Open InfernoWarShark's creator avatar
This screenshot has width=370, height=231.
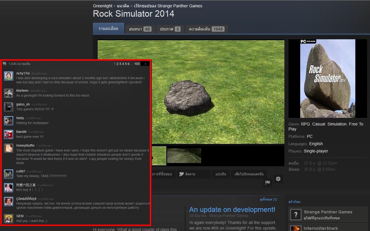click(296, 228)
